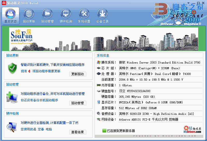The width and height of the screenshot is (207, 141).
Task: Click the processor icon beside 处理器
Action: 99,74
